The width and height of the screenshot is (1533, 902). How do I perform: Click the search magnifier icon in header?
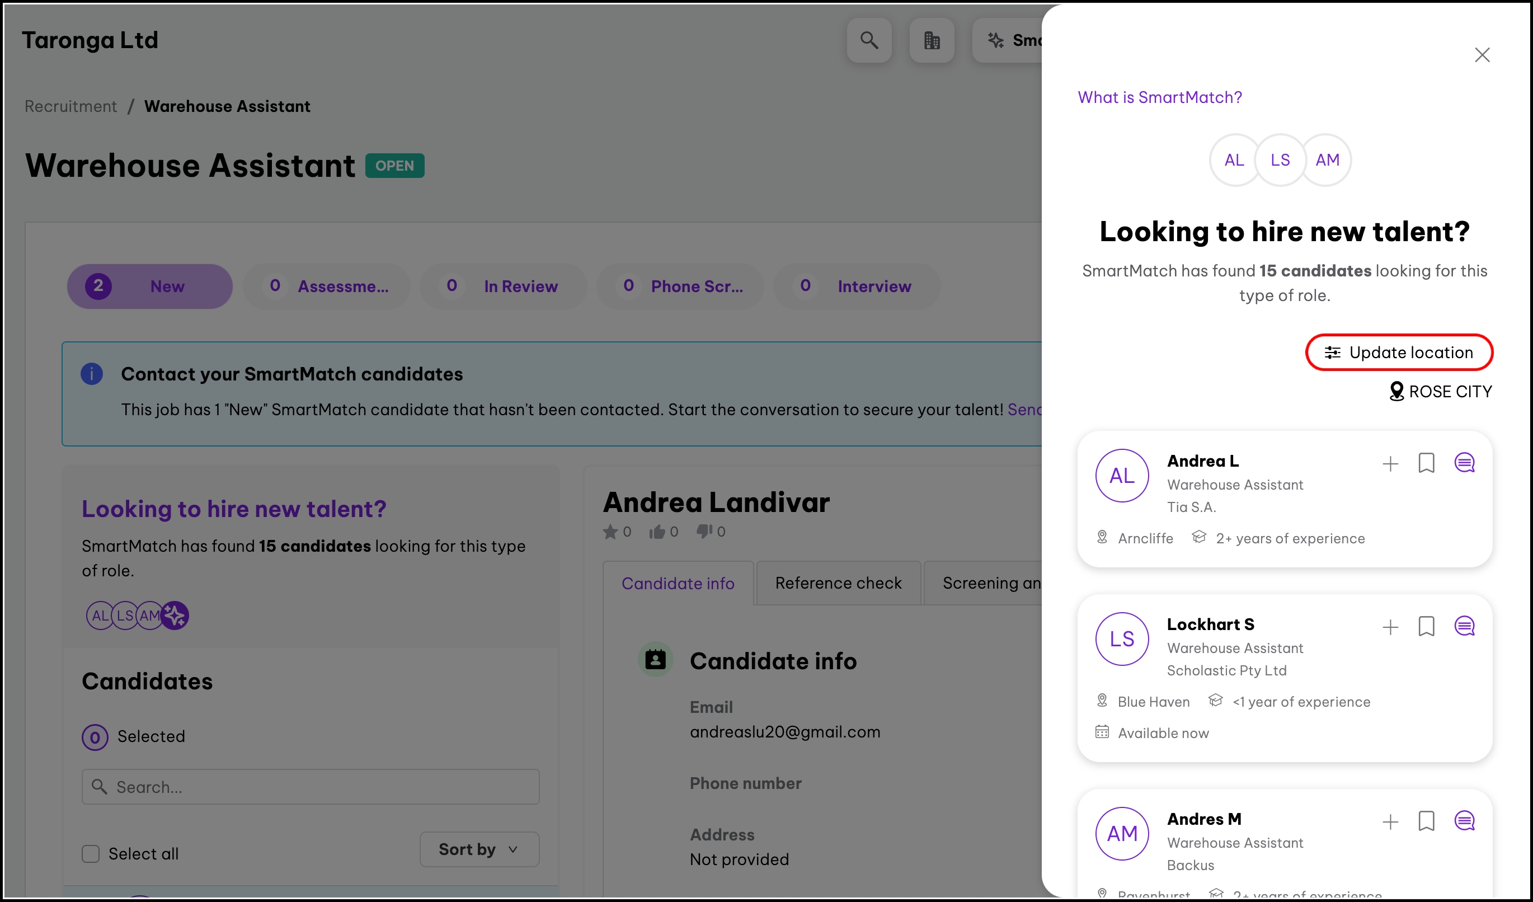[869, 40]
